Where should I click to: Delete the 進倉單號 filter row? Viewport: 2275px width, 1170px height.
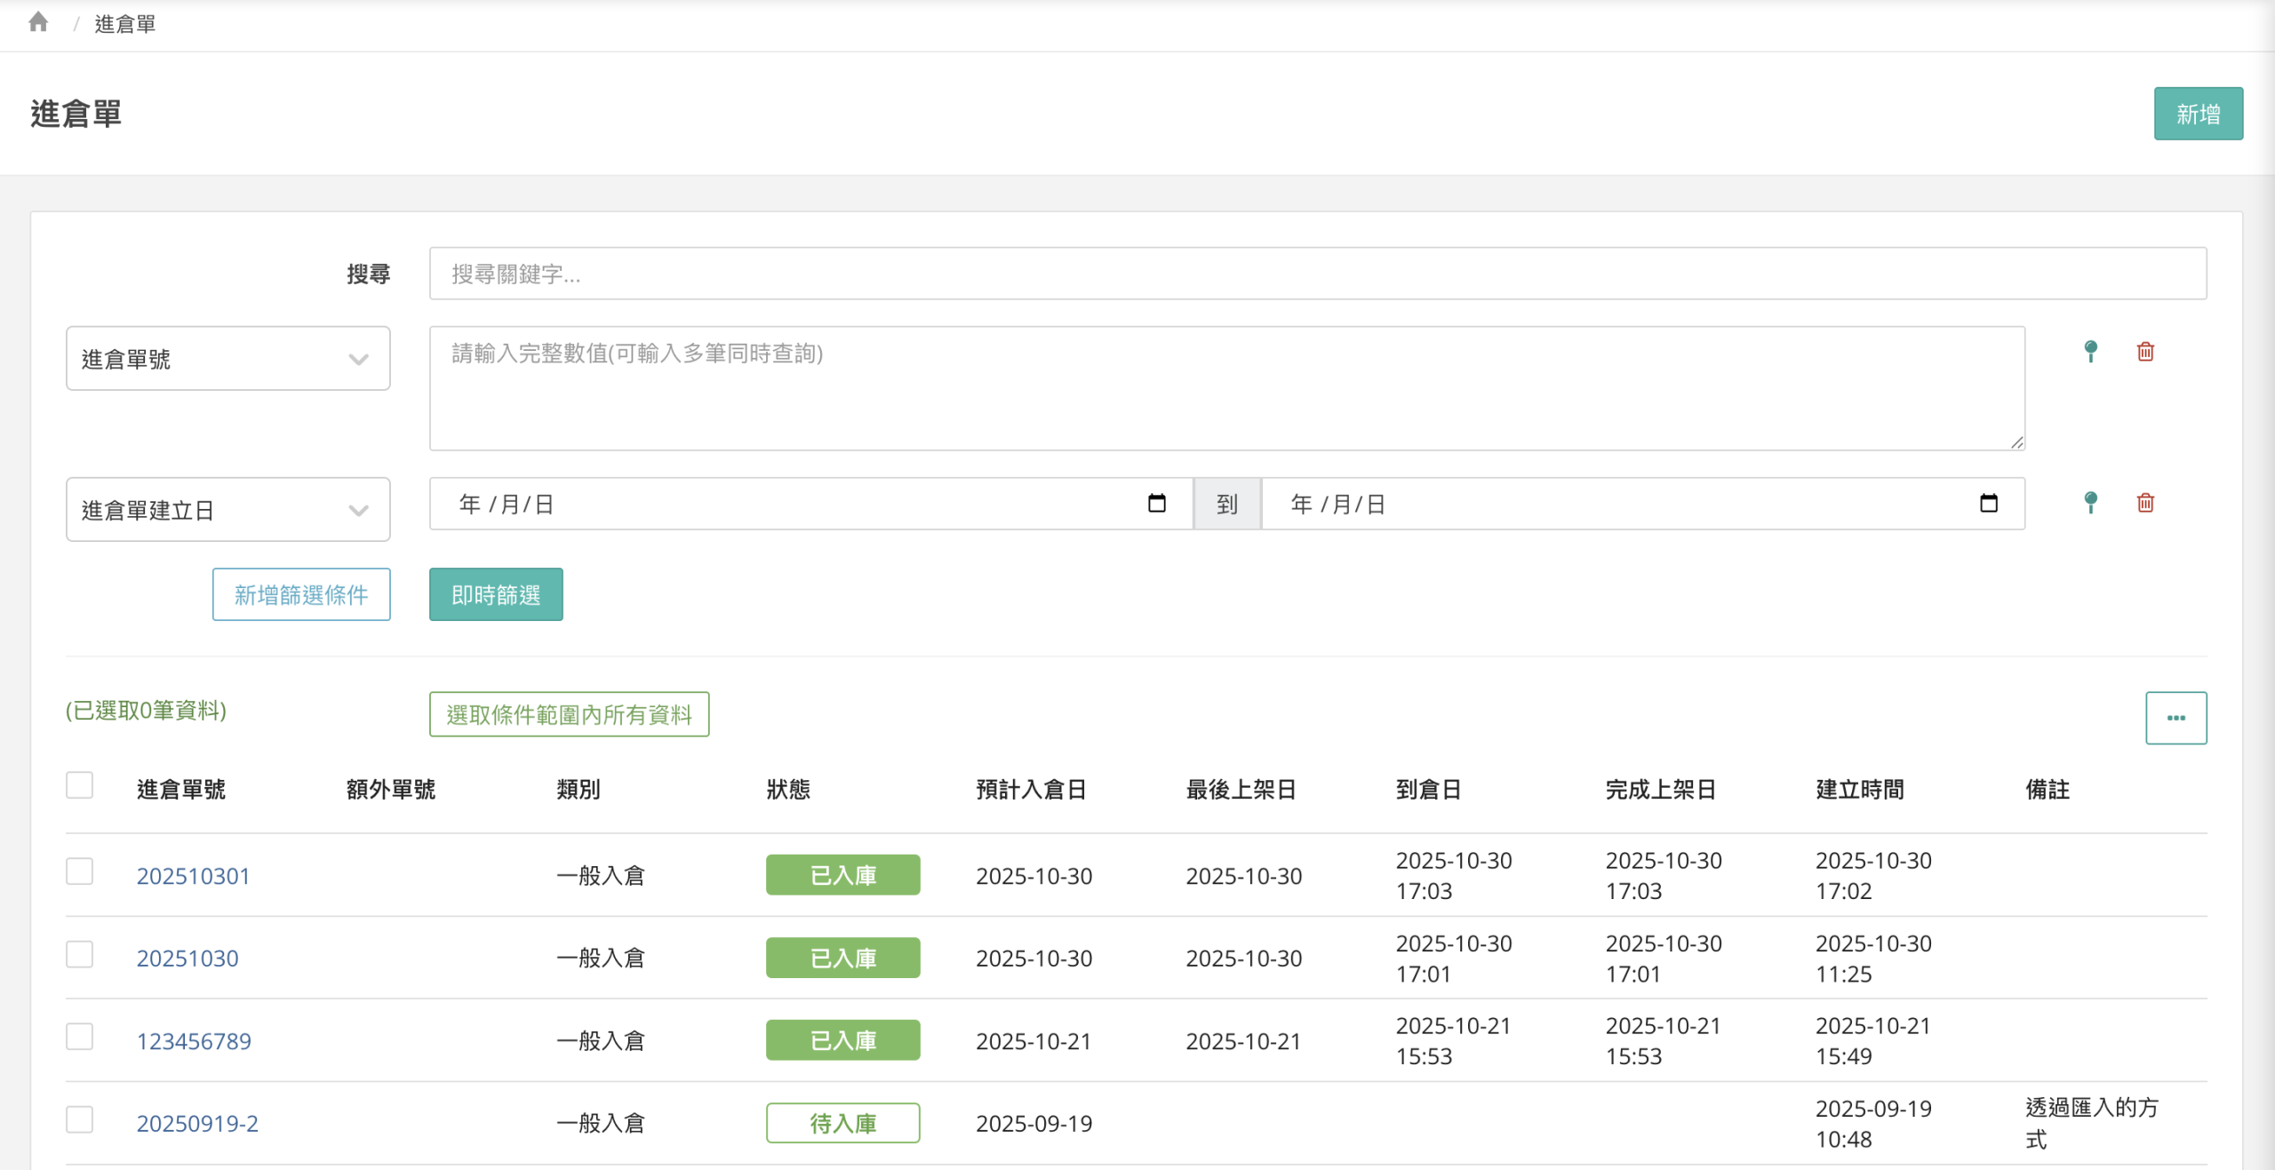coord(2145,352)
